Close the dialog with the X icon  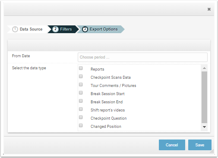[209, 9]
